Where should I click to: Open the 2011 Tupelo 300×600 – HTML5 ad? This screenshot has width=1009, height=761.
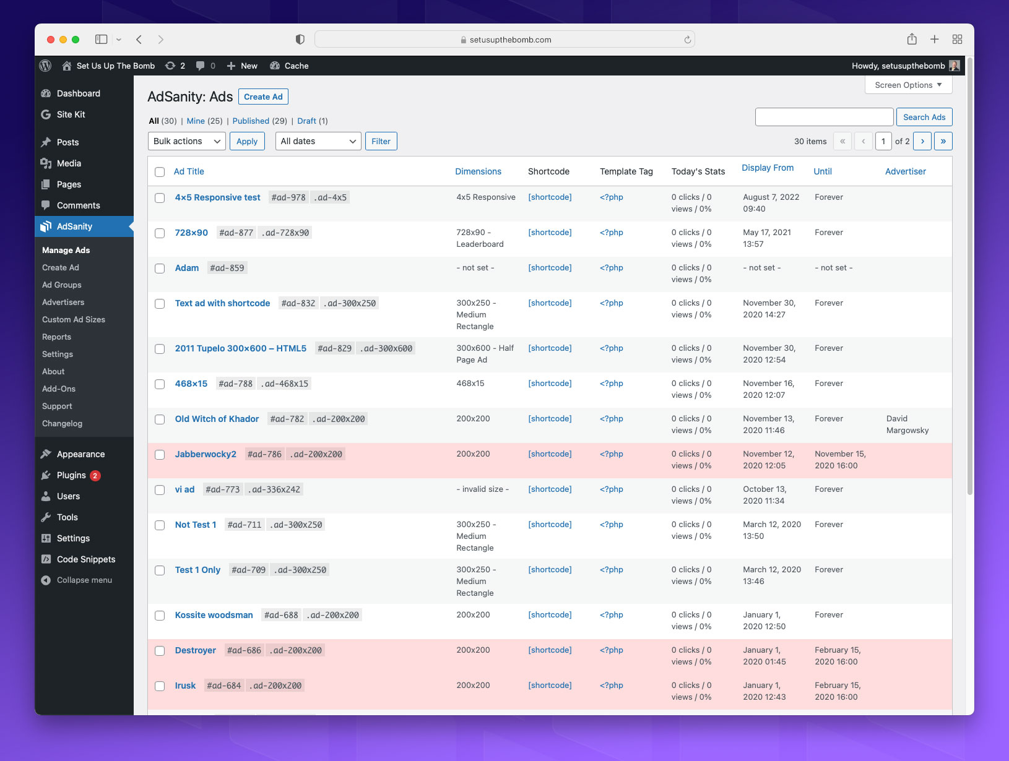click(240, 348)
